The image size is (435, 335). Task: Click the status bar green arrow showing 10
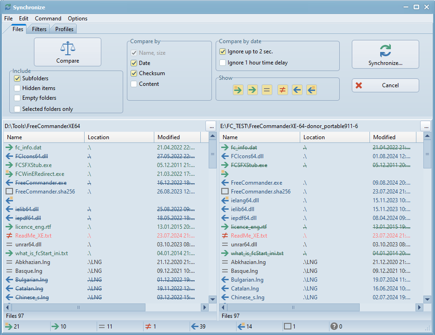point(55,327)
